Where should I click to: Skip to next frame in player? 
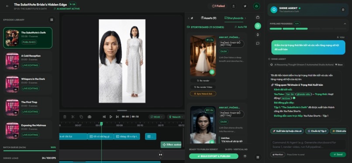click(117, 117)
